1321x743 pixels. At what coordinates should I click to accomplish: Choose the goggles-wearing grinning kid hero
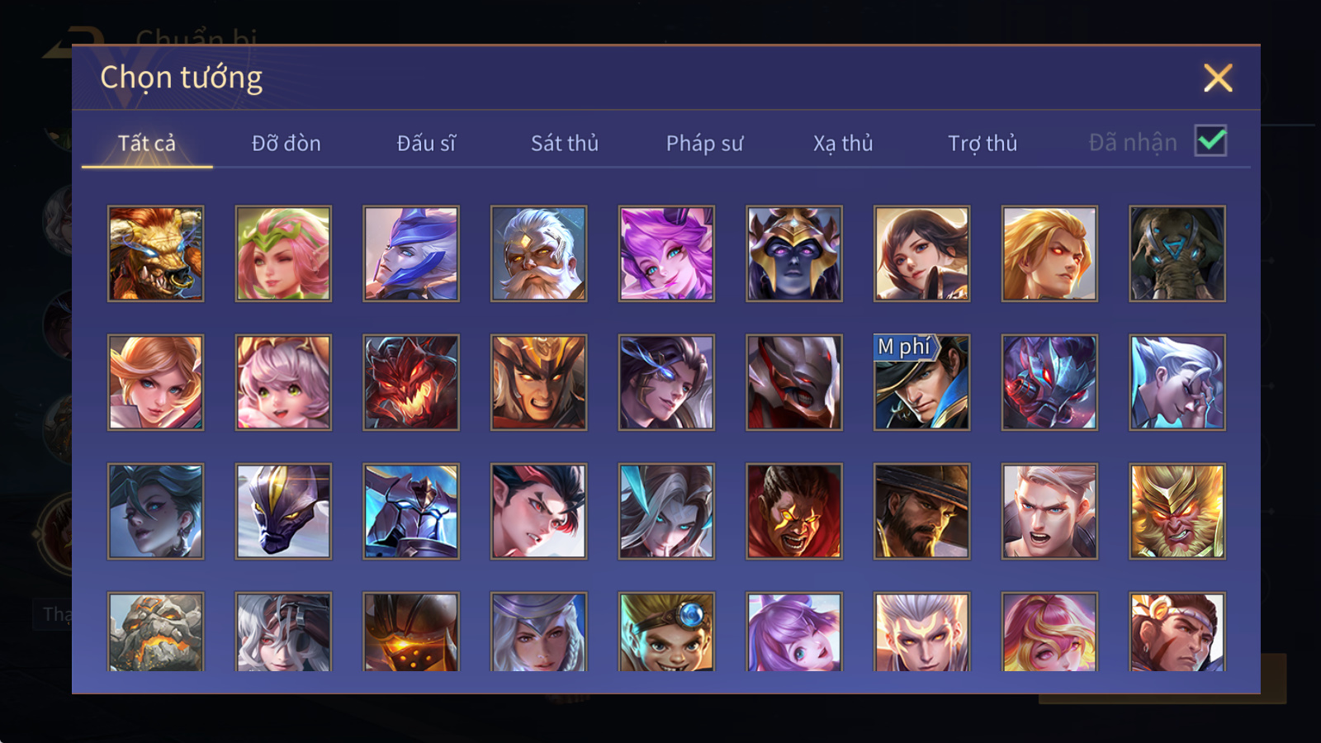(666, 632)
